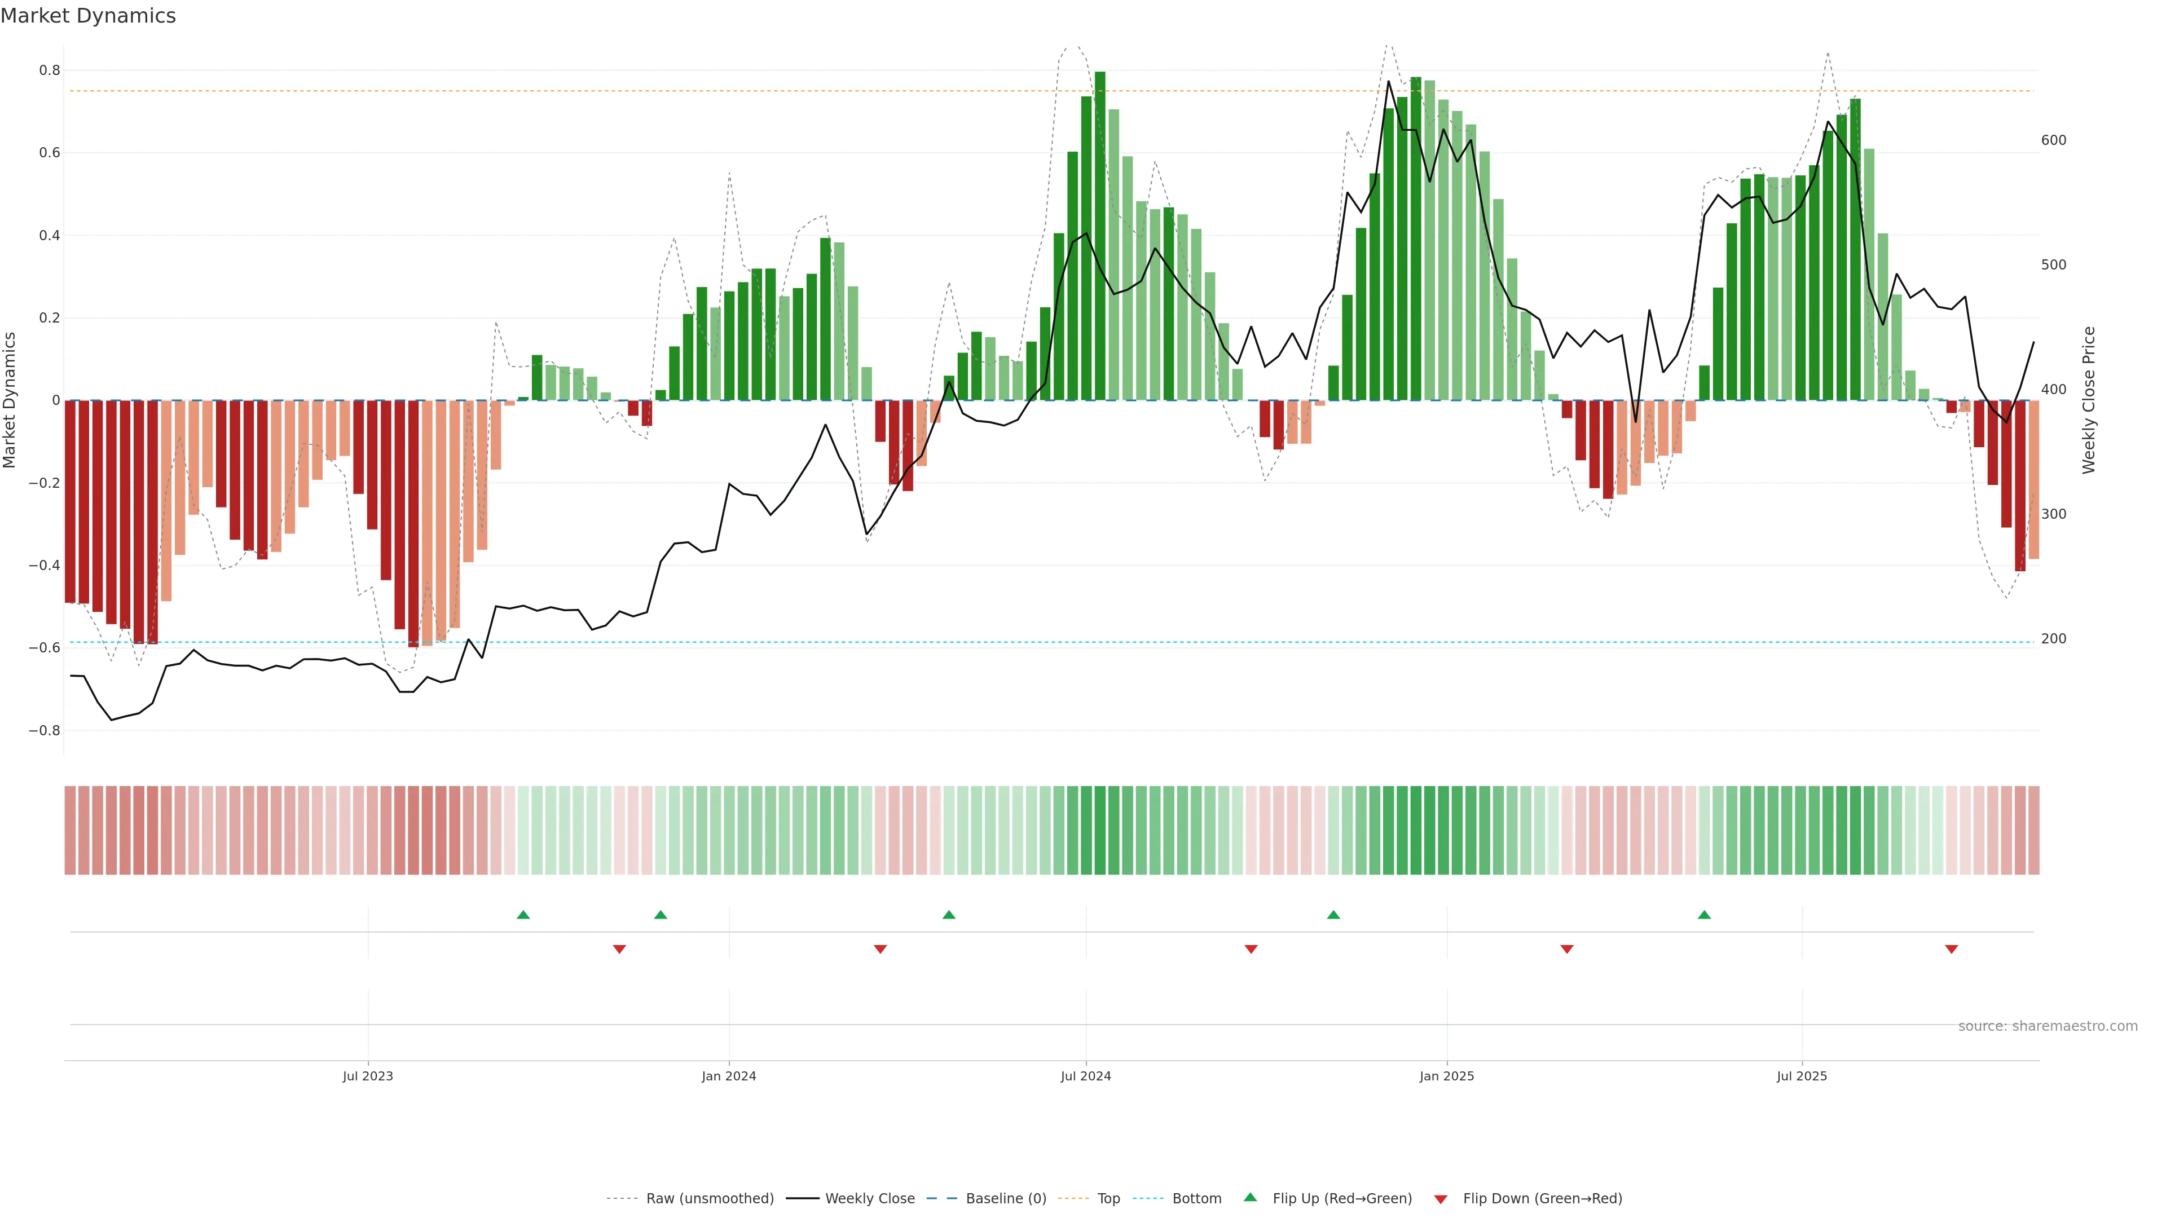Viewport: 2166px width, 1218px height.
Task: Click the first green Flip Up triangle marker
Action: (523, 915)
